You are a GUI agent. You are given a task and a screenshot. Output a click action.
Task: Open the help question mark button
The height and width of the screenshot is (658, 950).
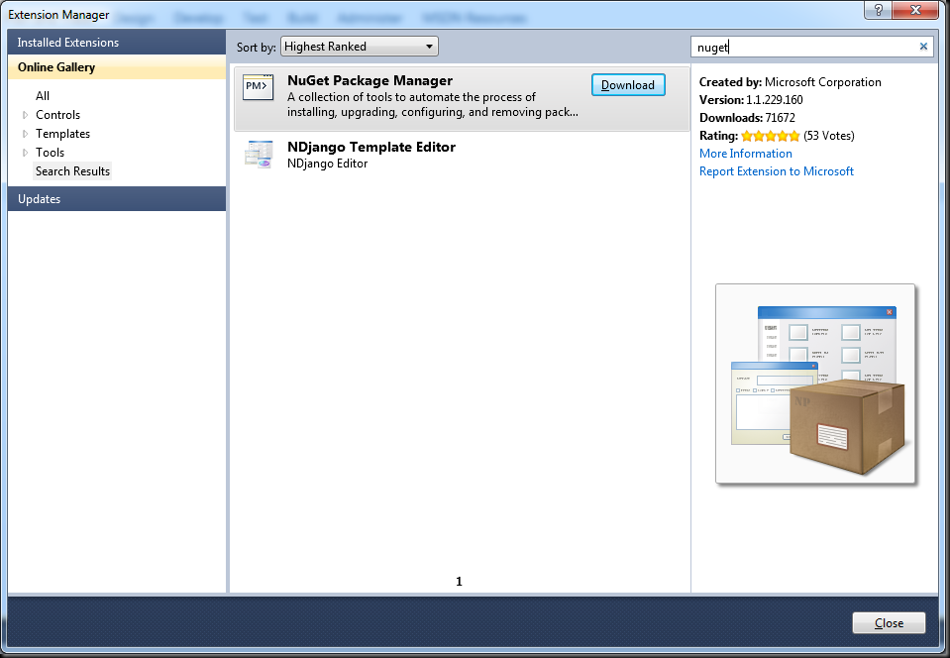click(x=879, y=10)
